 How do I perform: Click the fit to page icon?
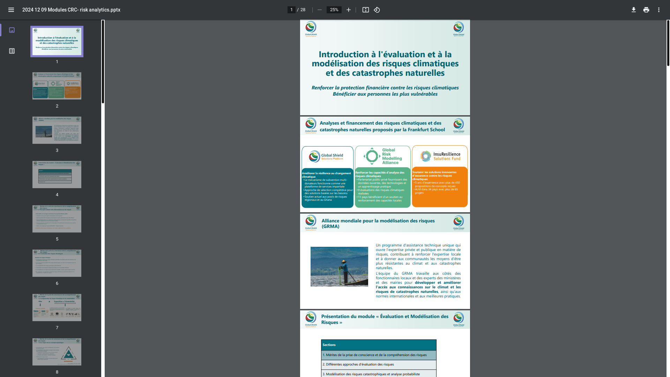(366, 10)
